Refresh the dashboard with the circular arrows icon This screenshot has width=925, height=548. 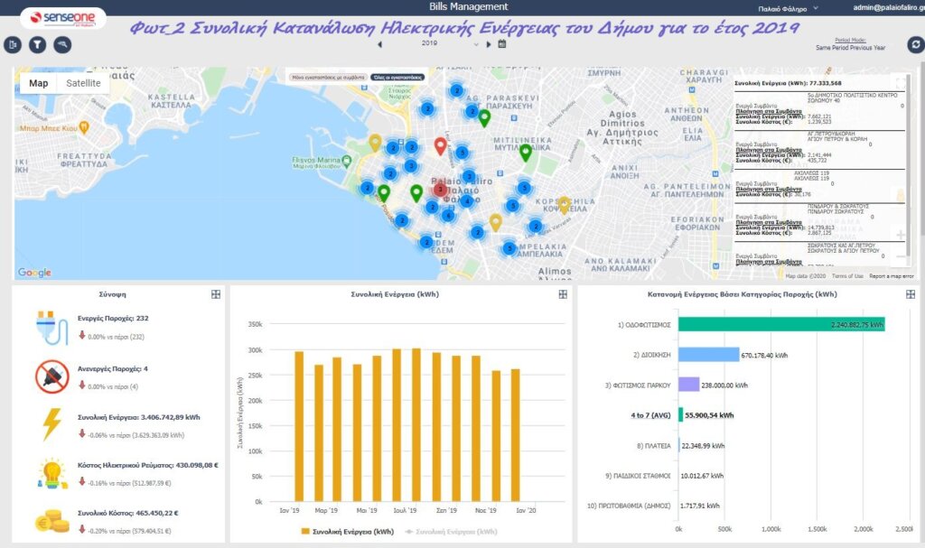[x=916, y=44]
